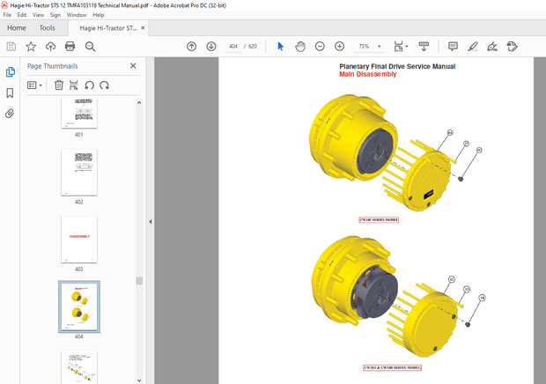This screenshot has width=546, height=384.
Task: Print the document with printer icon
Action: [x=70, y=47]
